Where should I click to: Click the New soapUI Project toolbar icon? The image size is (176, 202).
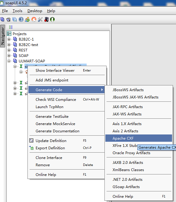pyautogui.click(x=2, y=19)
